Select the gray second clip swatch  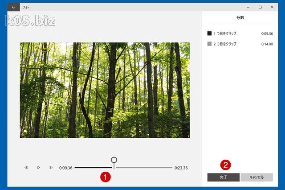tap(209, 44)
